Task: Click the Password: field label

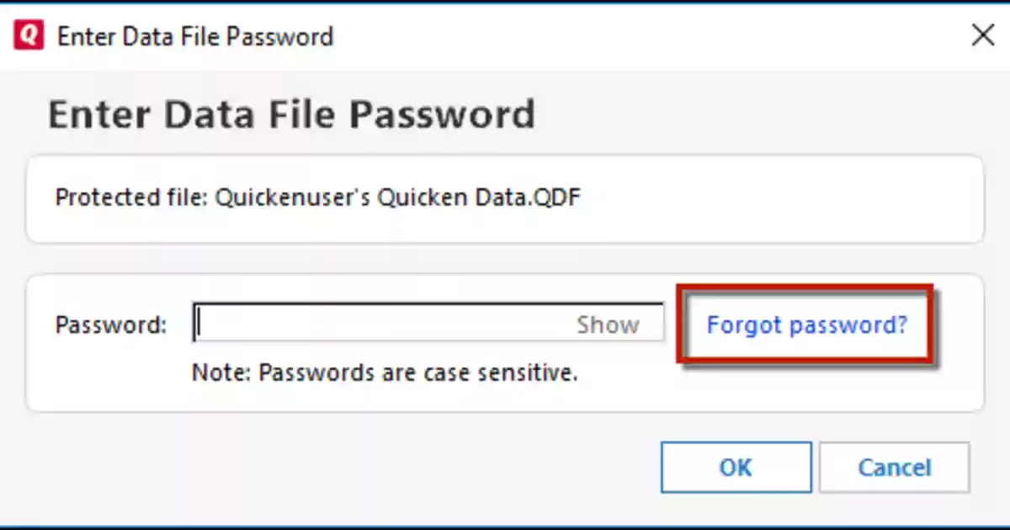Action: pos(111,325)
